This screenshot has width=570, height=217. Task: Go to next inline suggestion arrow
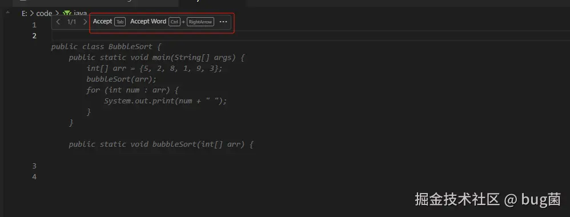(x=85, y=22)
